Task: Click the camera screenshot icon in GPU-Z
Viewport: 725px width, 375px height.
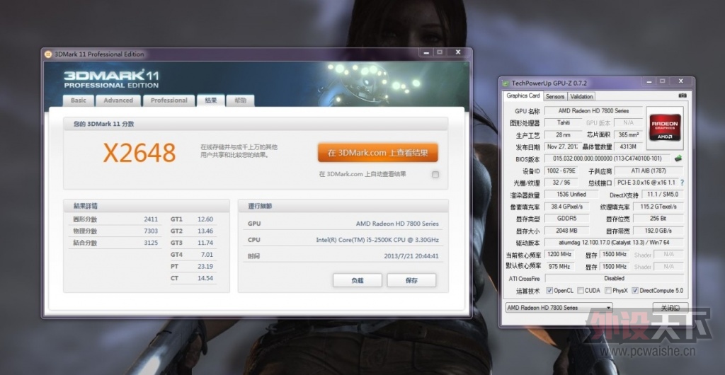Action: [x=682, y=96]
